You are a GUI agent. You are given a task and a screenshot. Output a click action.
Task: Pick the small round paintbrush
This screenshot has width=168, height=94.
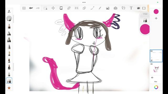9,60
